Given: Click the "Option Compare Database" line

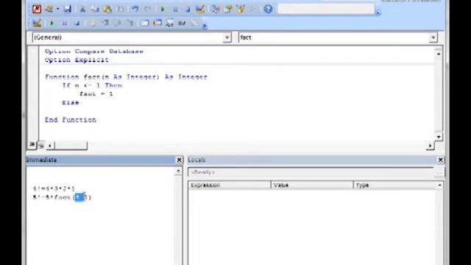Looking at the screenshot, I should click(x=94, y=52).
